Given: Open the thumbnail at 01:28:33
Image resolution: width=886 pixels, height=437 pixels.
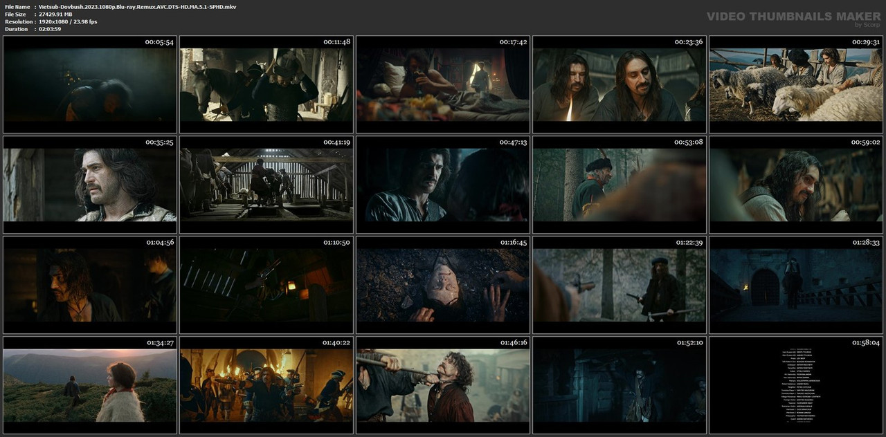Looking at the screenshot, I should point(796,285).
